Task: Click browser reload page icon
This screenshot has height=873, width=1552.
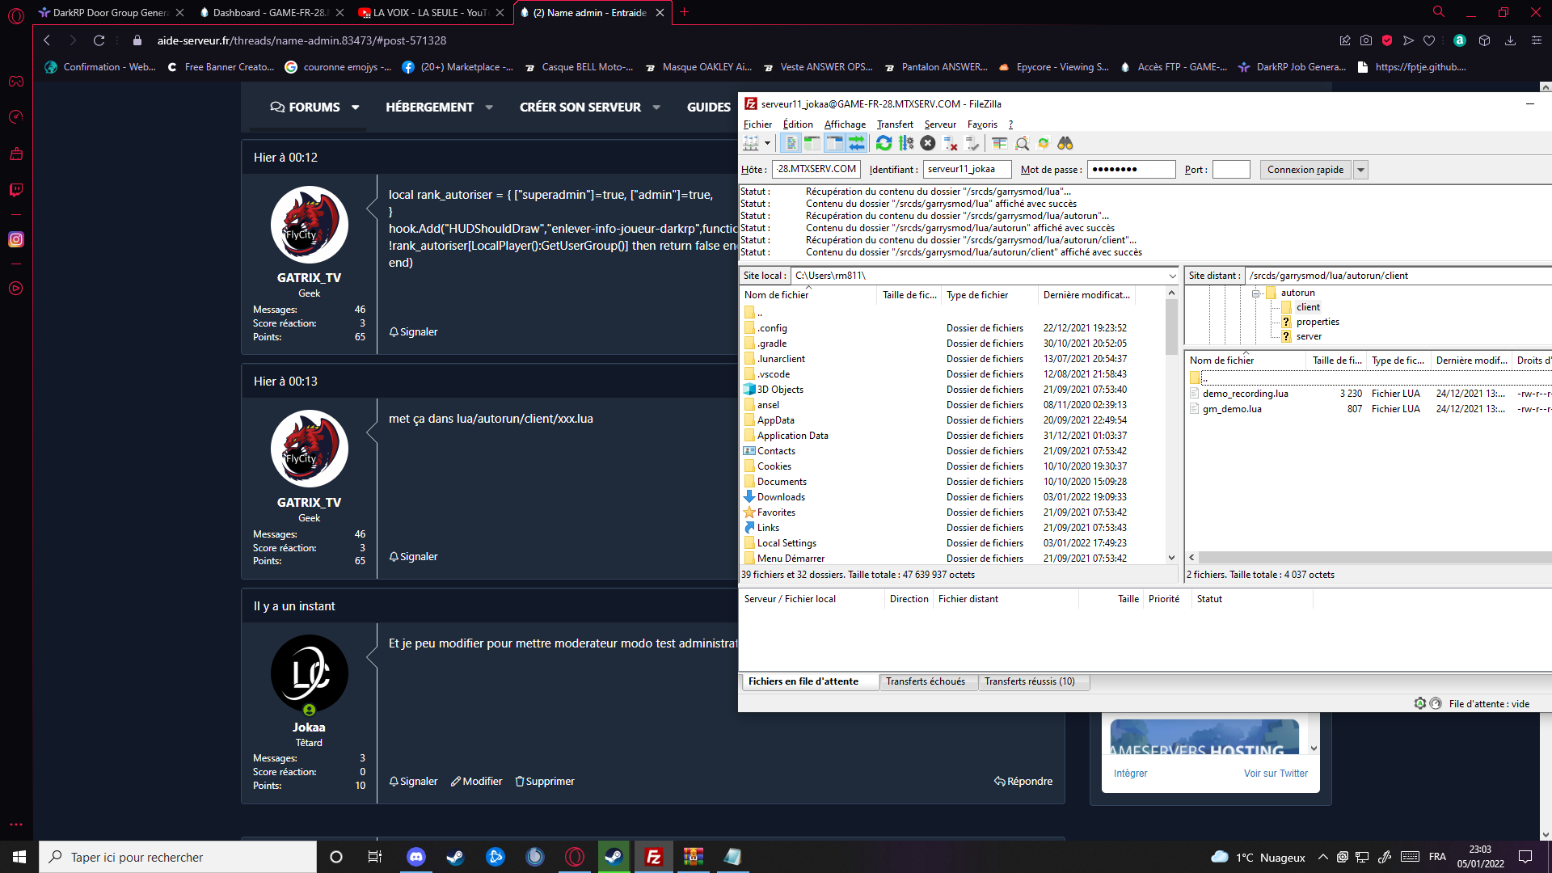Action: [99, 40]
